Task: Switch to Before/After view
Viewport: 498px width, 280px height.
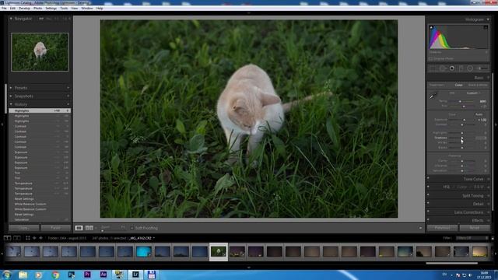Action: coord(89,228)
